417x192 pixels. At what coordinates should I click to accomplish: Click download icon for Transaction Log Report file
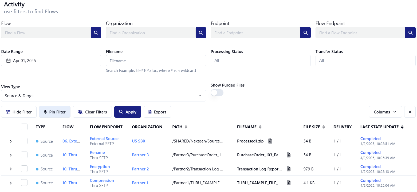pyautogui.click(x=289, y=169)
